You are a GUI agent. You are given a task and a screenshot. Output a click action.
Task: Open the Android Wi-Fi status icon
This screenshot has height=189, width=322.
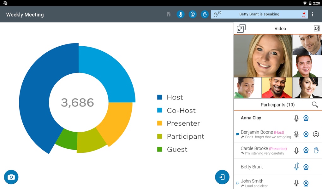pos(305,3)
